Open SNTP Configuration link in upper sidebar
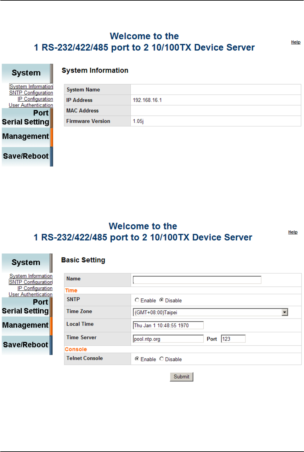Image resolution: width=304 pixels, height=452 pixels. tap(31, 93)
